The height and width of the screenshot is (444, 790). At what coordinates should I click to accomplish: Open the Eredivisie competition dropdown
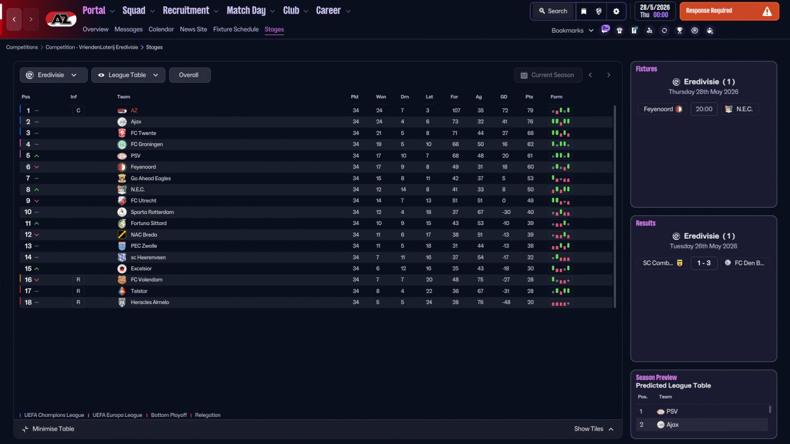click(53, 75)
